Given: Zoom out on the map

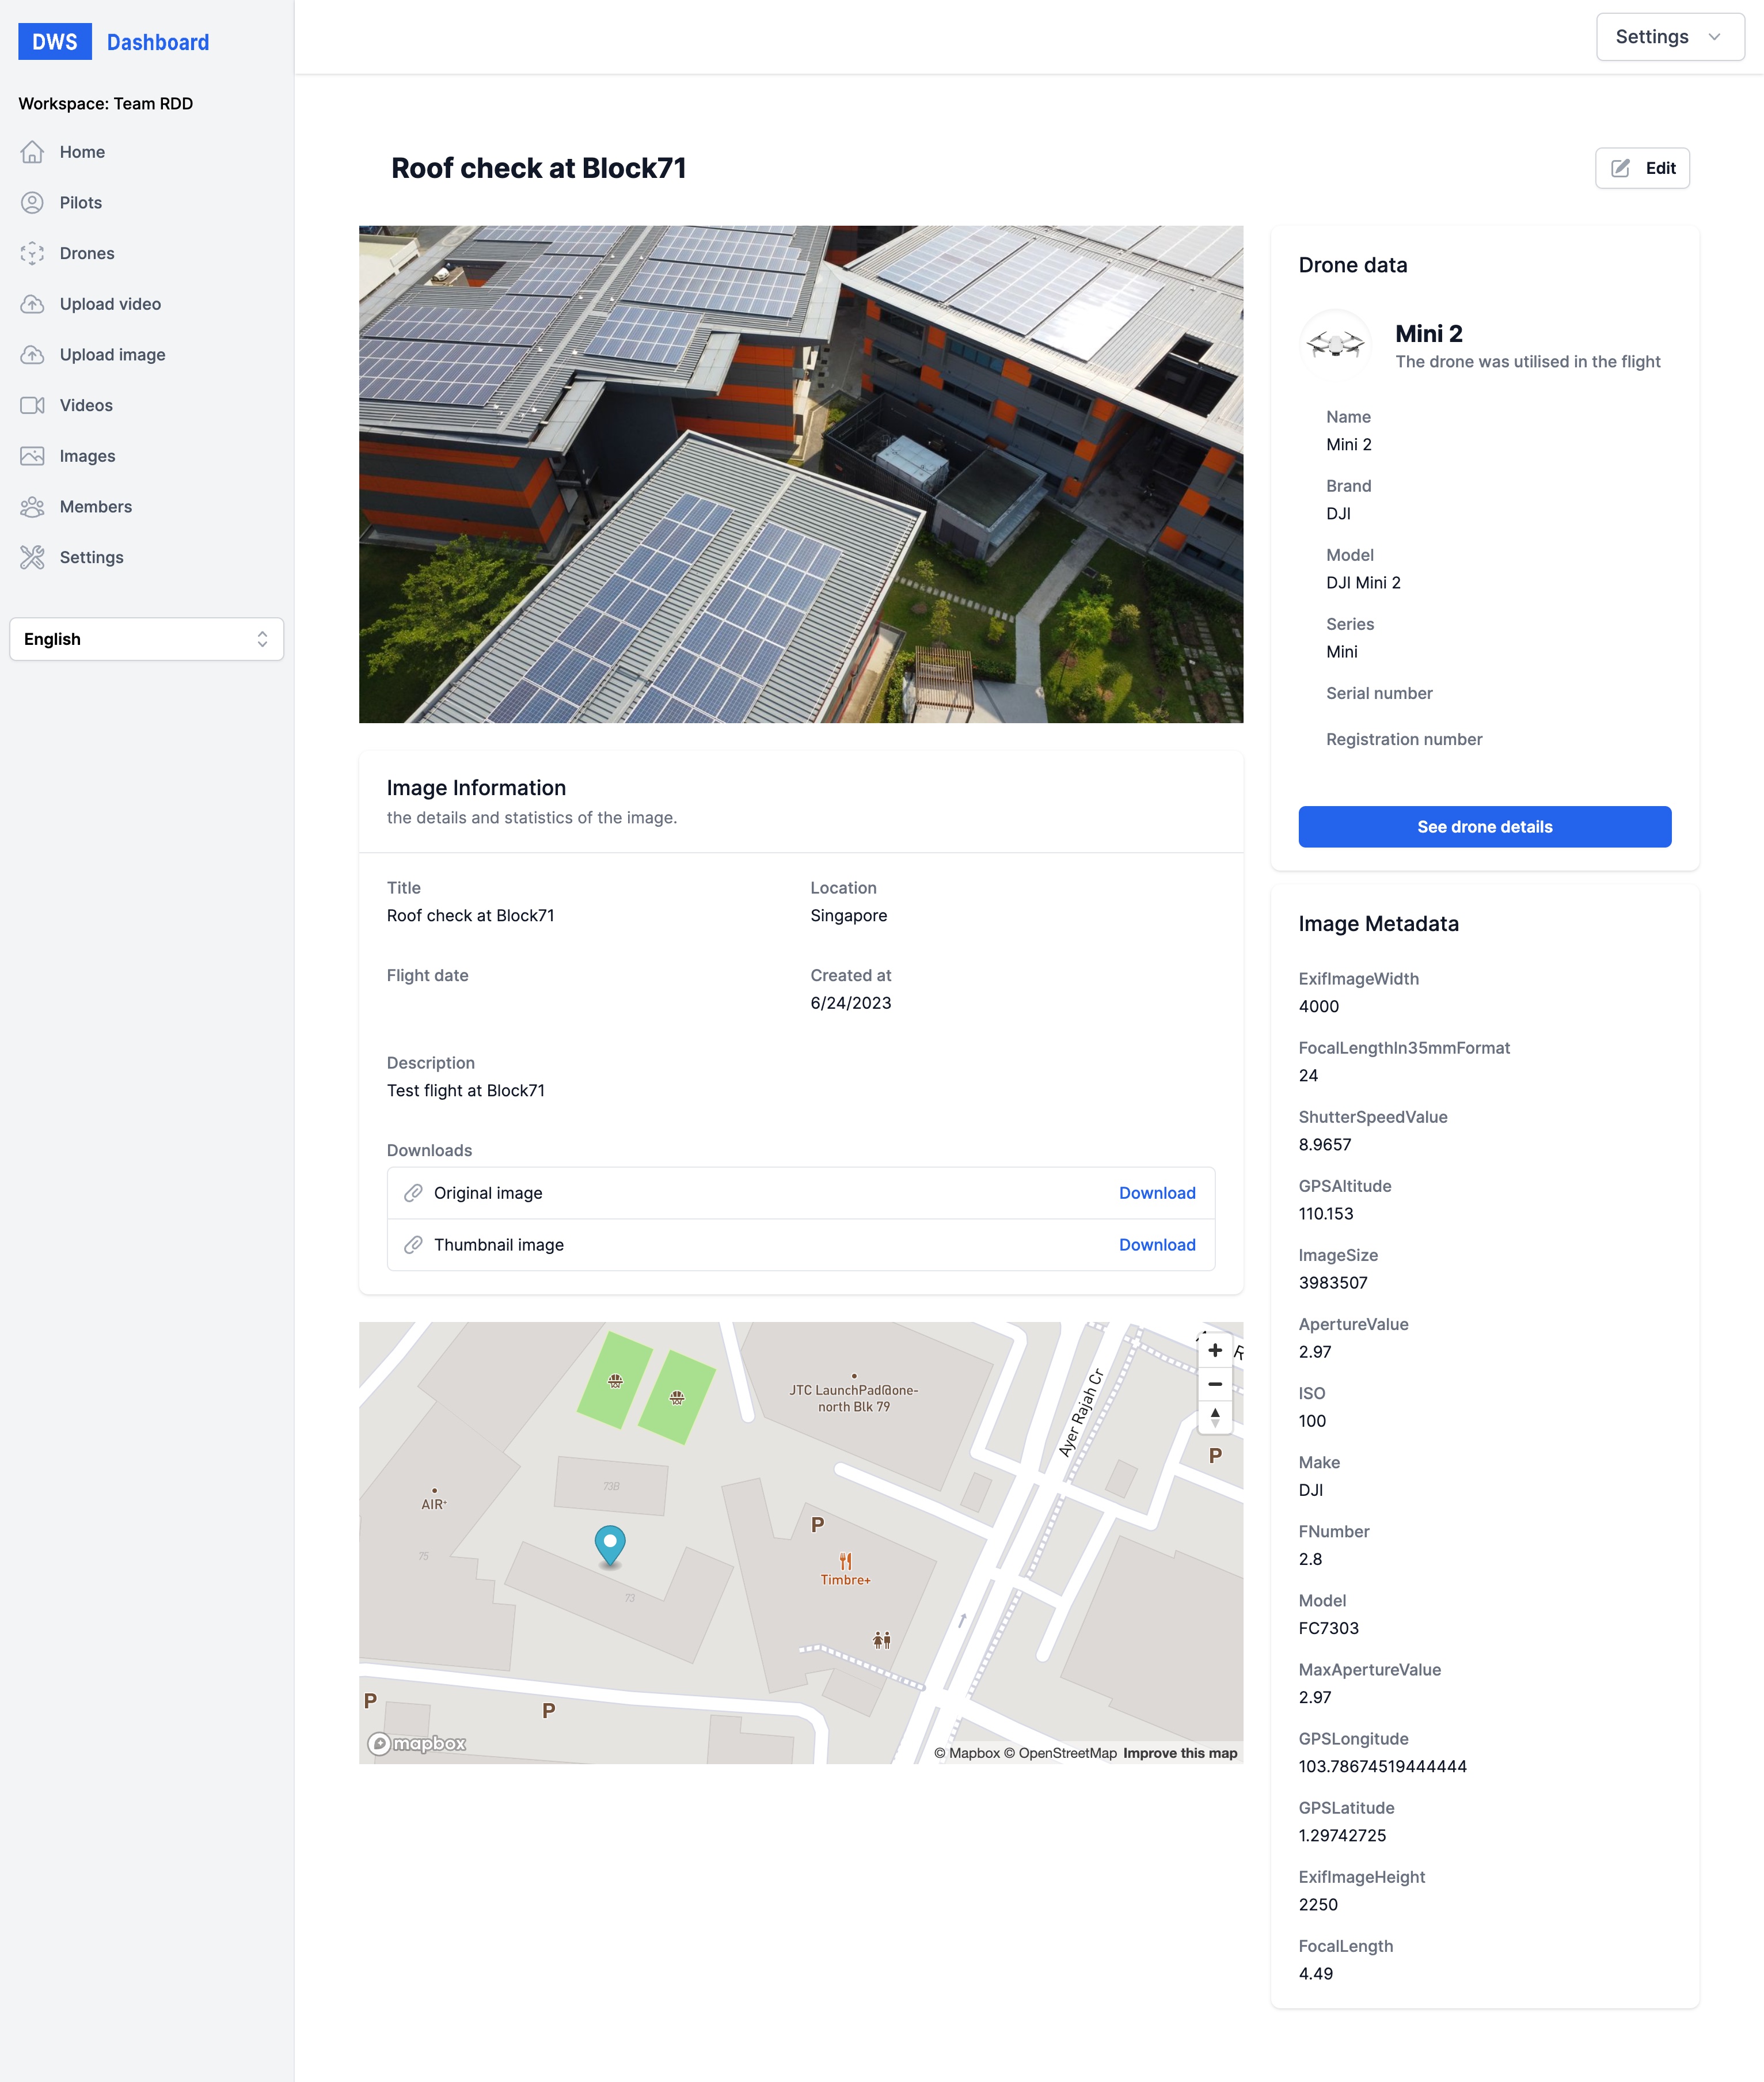Looking at the screenshot, I should point(1214,1384).
